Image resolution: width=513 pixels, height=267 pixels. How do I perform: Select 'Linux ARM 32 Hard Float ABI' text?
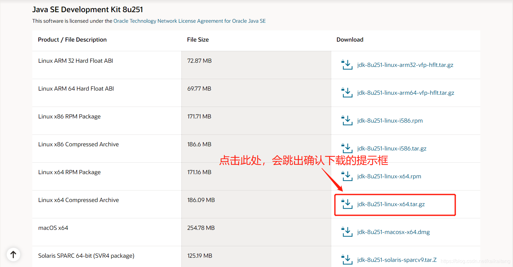coord(76,61)
